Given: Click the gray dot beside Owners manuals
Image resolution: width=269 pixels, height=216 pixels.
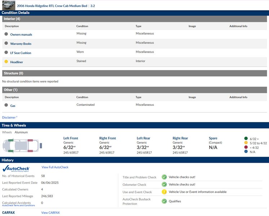Looking at the screenshot, I should pyautogui.click(x=6, y=34).
